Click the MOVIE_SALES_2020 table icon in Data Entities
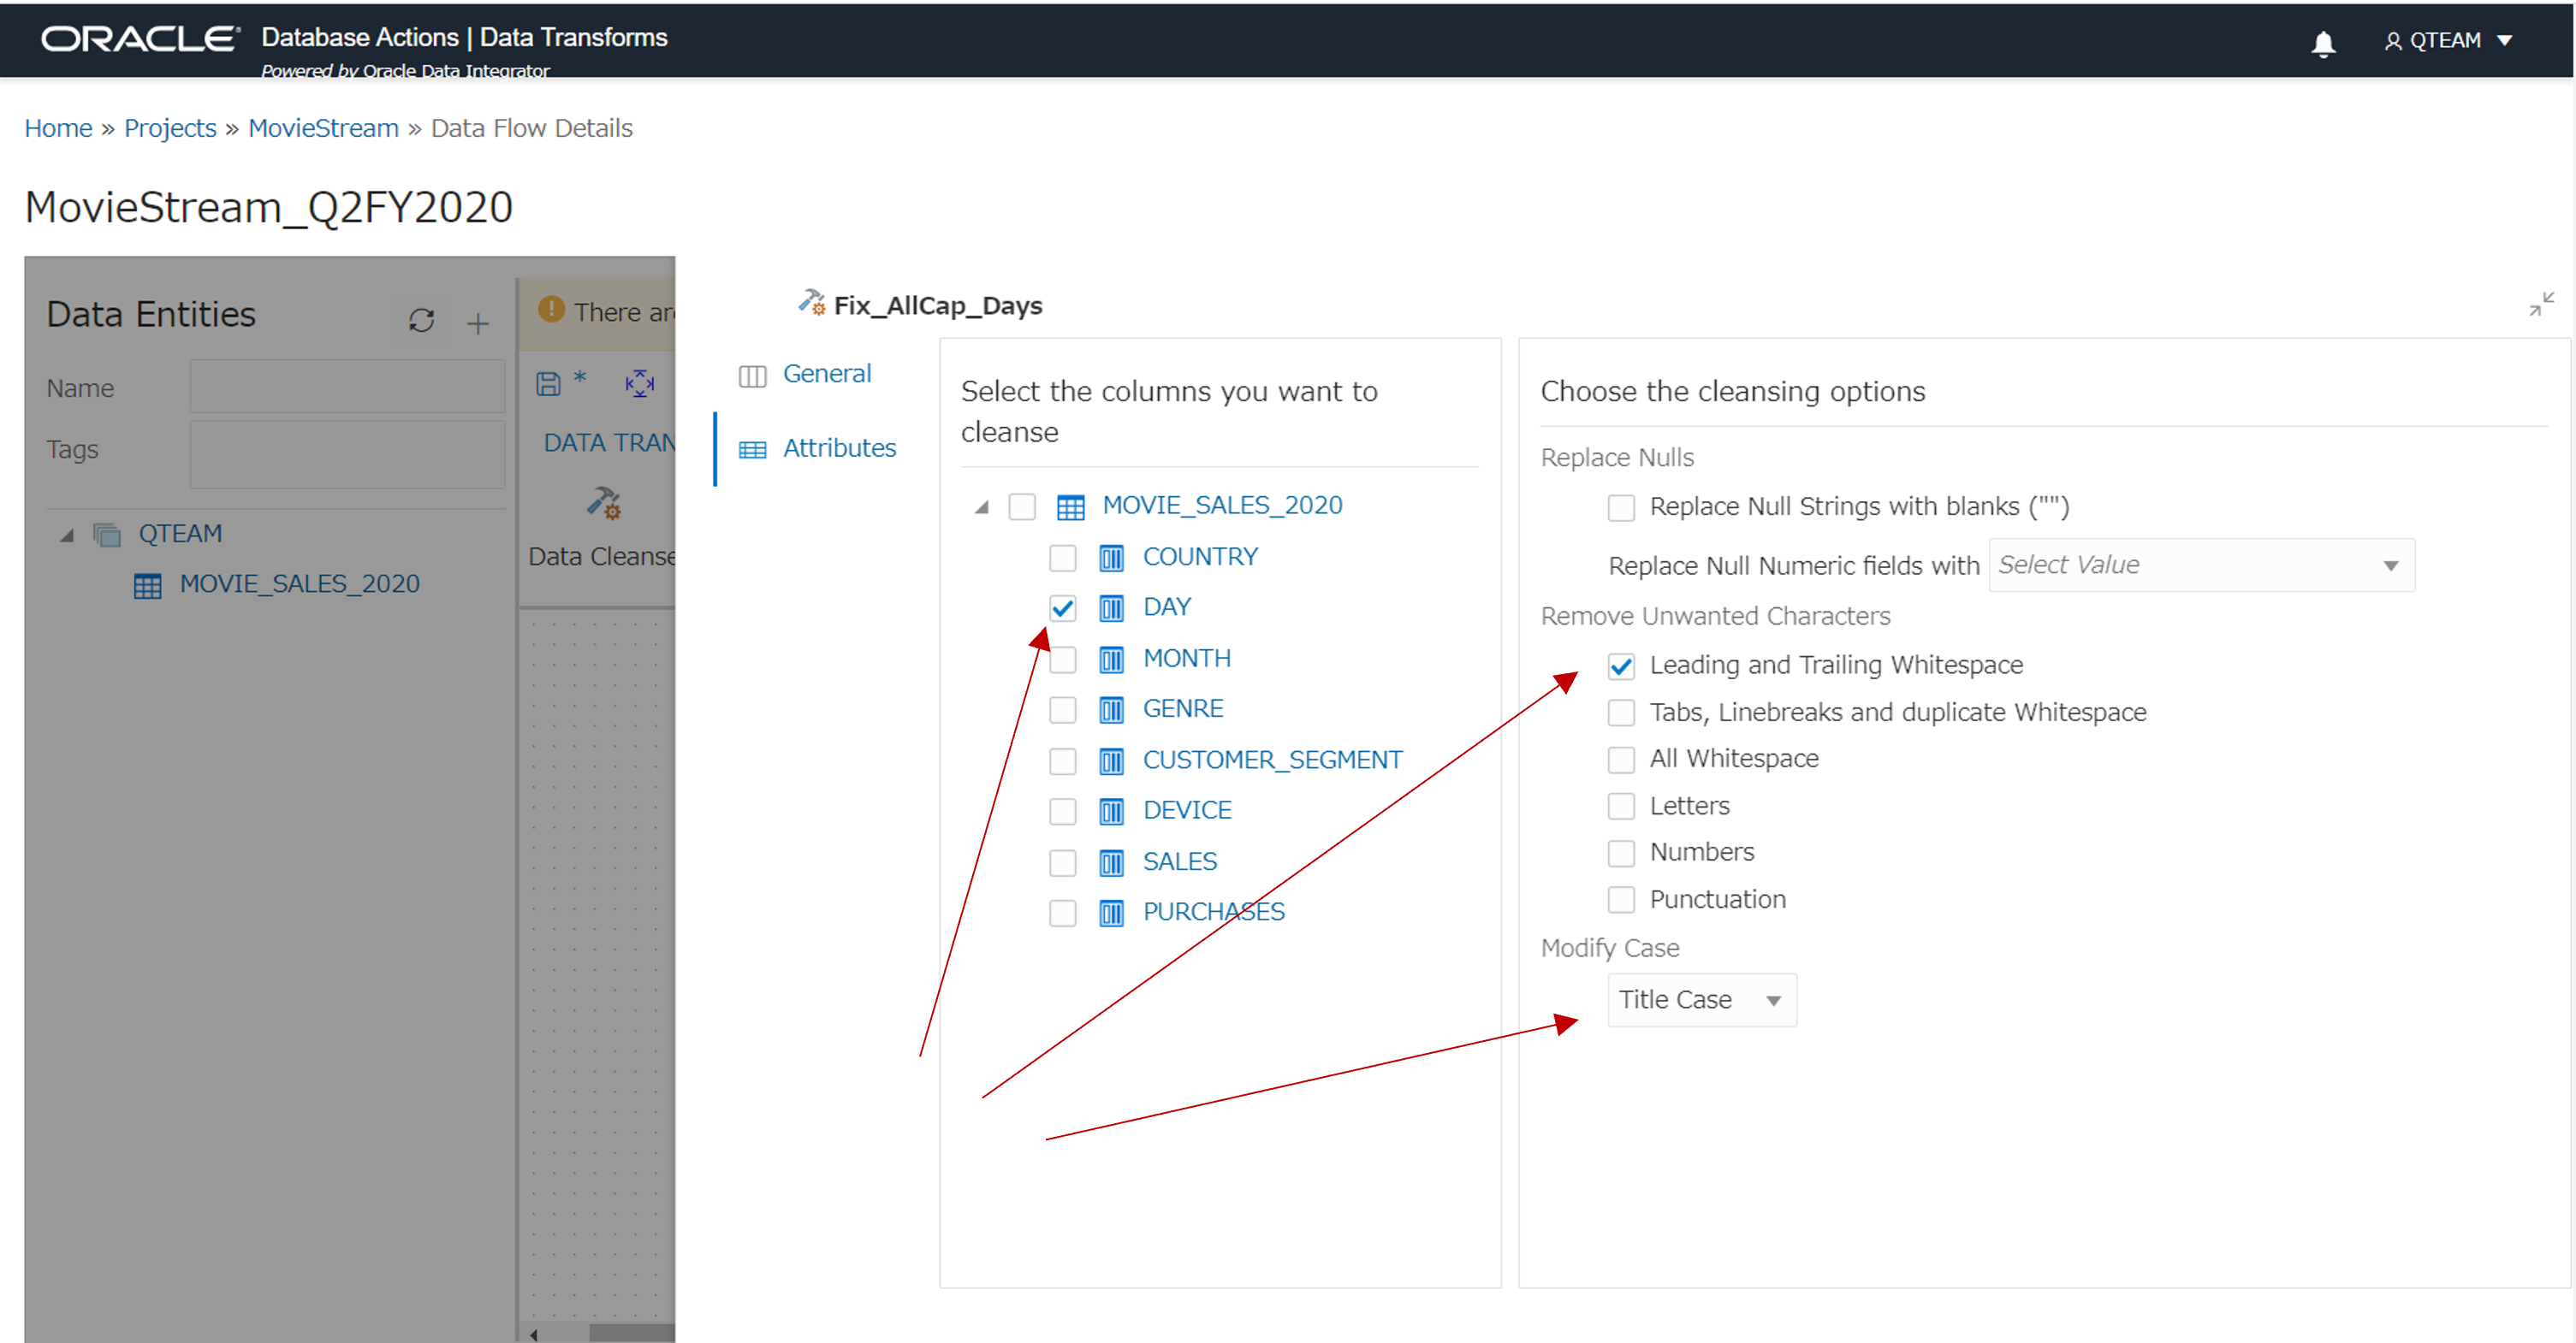Screen dimensions: 2576x1343 (x=147, y=586)
